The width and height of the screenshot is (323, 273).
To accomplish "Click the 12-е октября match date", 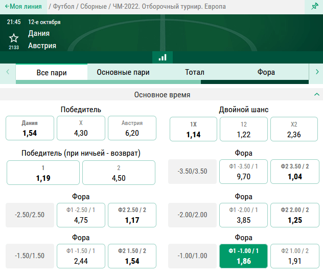I will click(x=44, y=22).
